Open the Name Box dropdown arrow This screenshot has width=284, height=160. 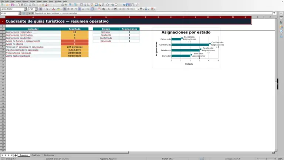[19, 13]
